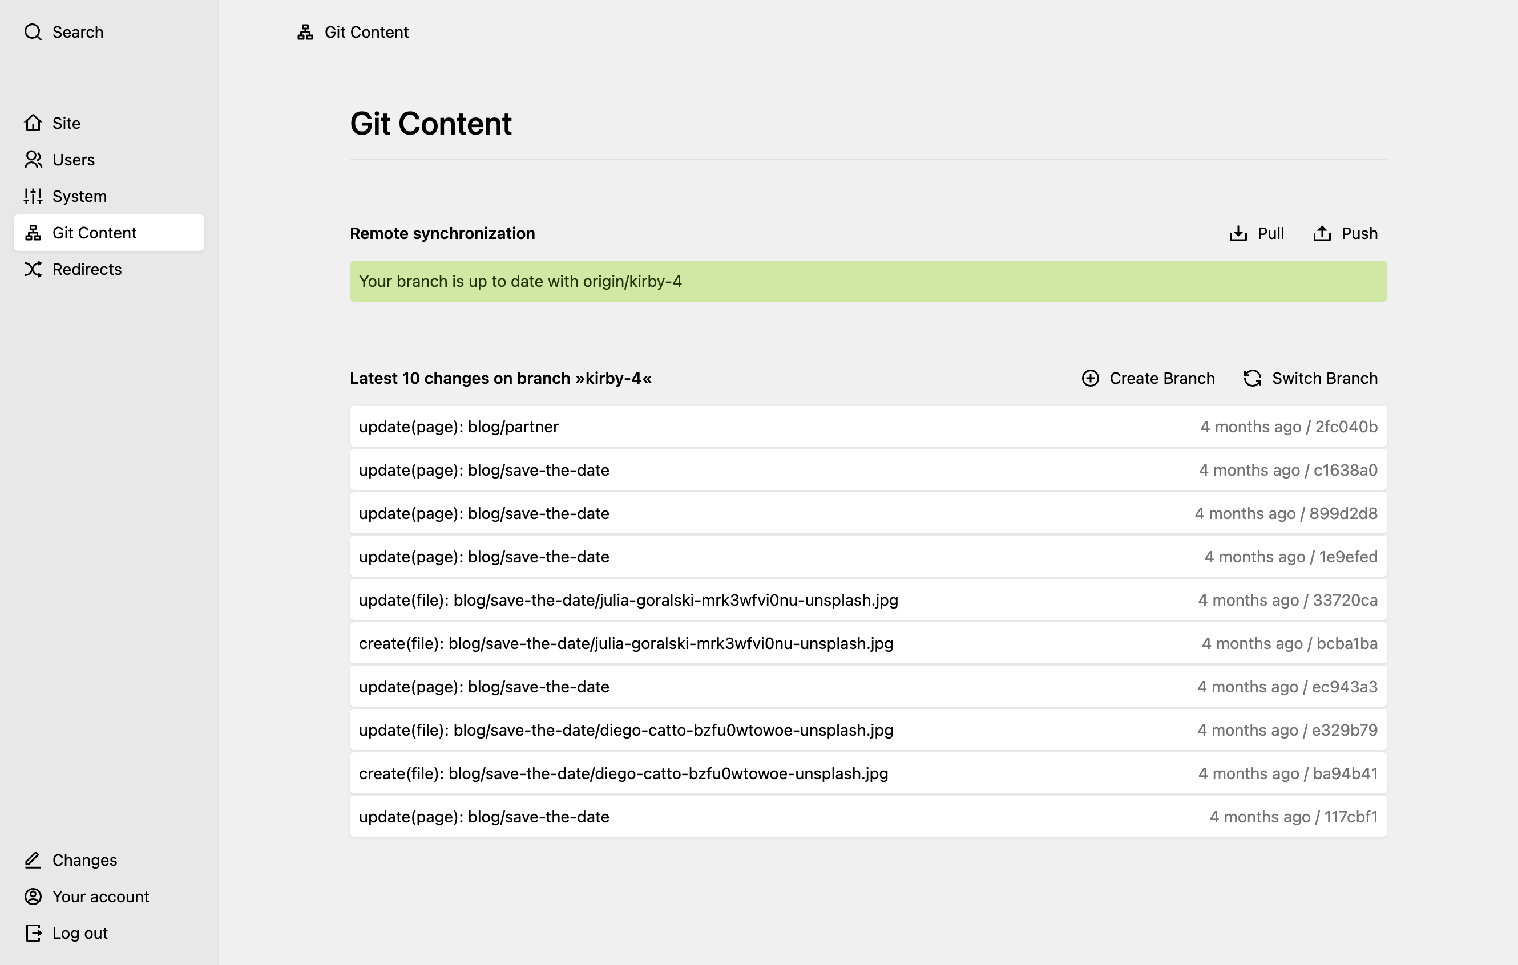Open commit e329b79 diego-catto file update
Viewport: 1518px width, 965px height.
coord(868,731)
